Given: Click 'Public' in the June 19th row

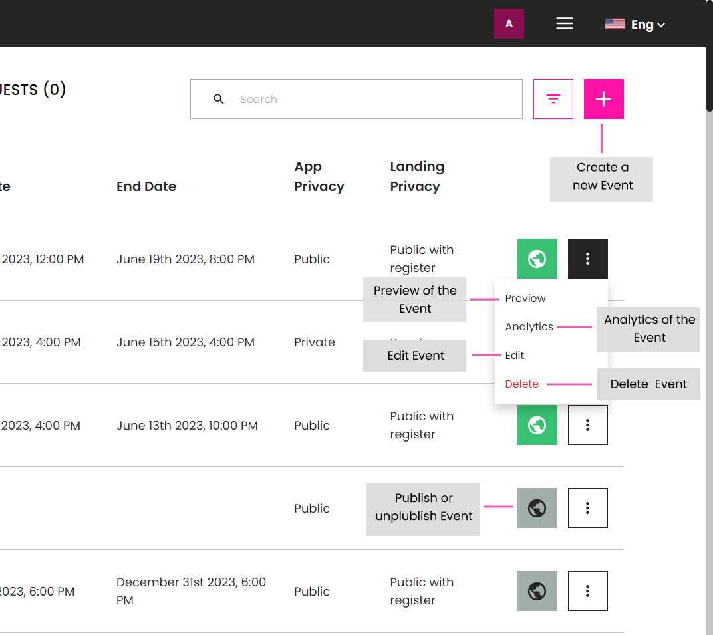Looking at the screenshot, I should pyautogui.click(x=311, y=259).
